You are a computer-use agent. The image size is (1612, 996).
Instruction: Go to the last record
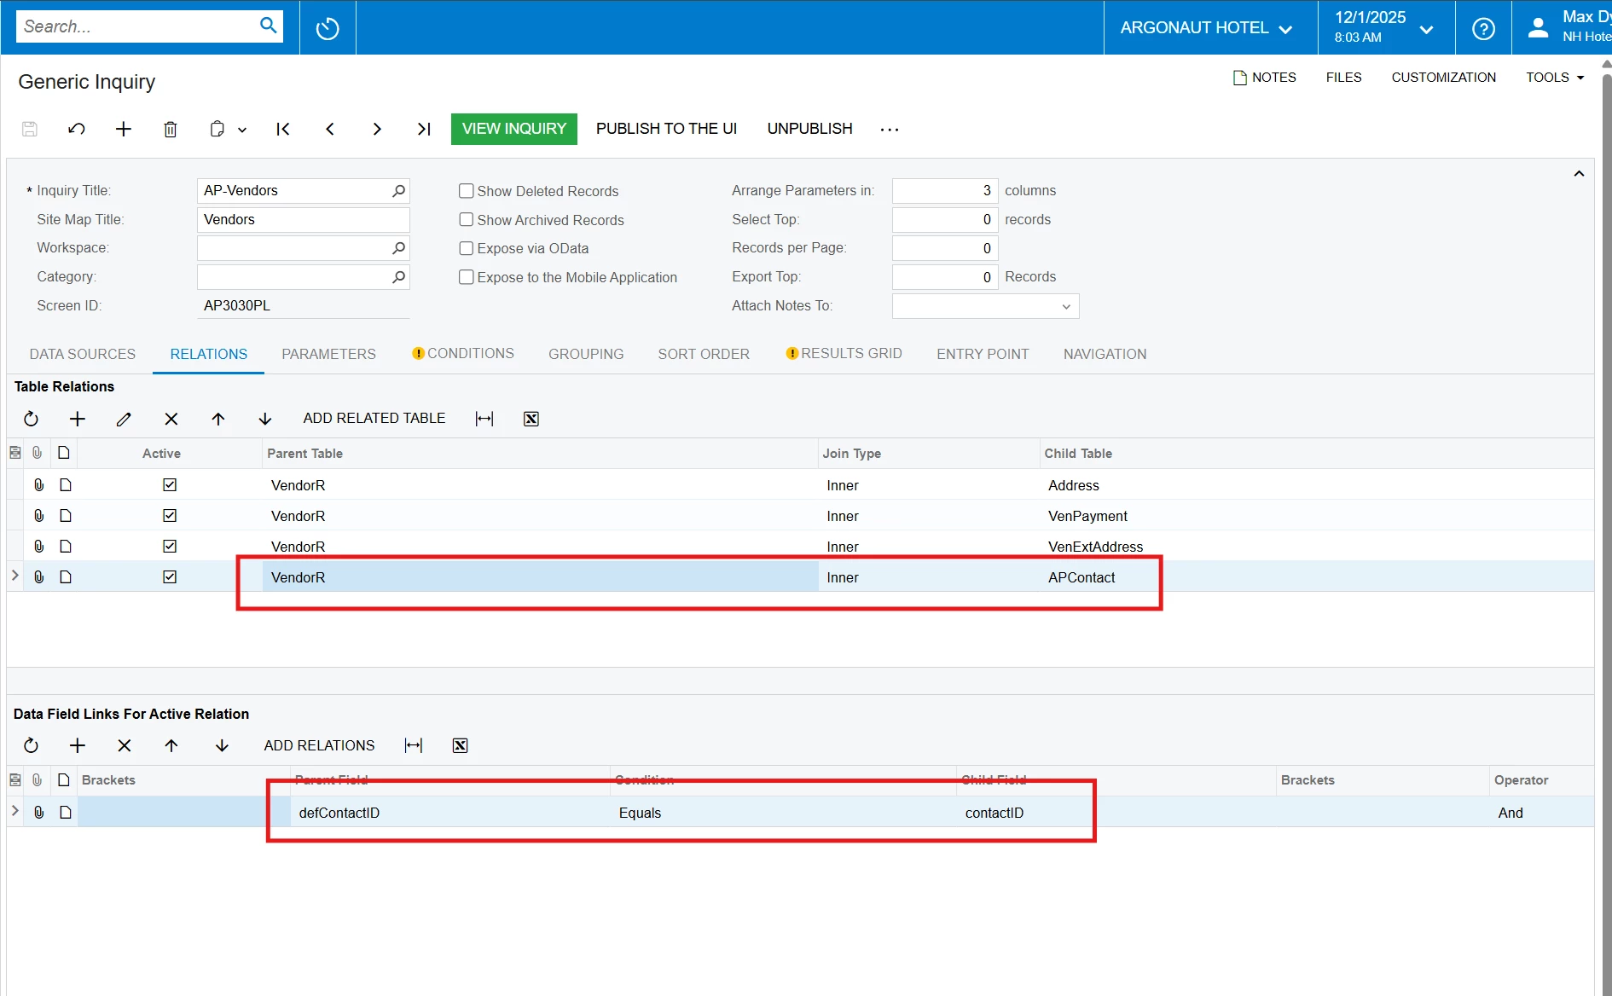(424, 129)
